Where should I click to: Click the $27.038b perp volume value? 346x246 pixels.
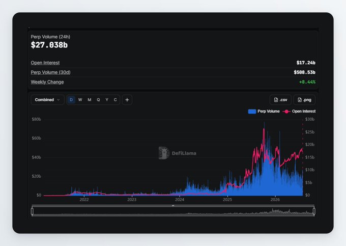(x=49, y=45)
